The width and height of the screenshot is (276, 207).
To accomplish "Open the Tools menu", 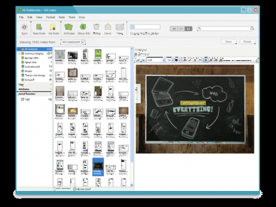I will (x=72, y=17).
